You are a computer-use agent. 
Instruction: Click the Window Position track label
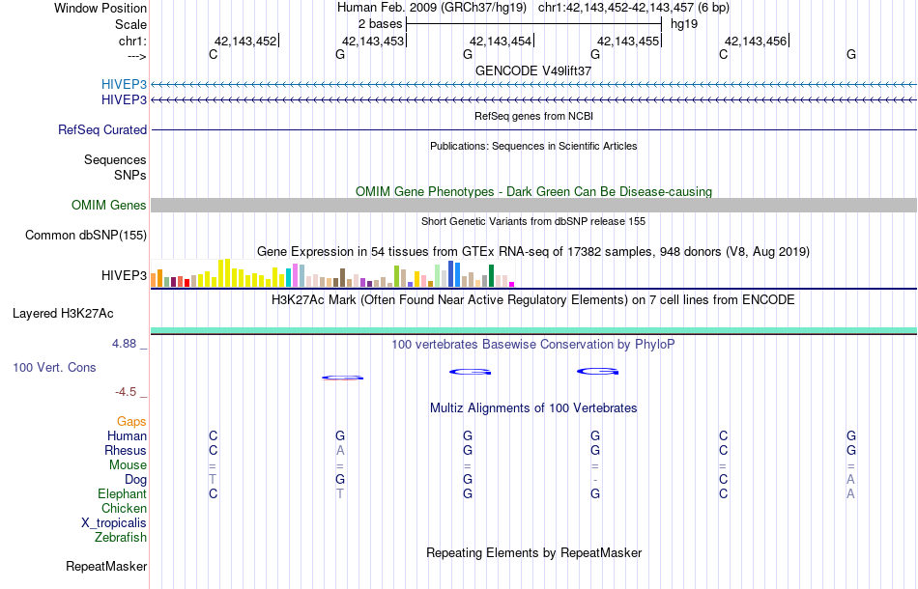click(x=100, y=8)
